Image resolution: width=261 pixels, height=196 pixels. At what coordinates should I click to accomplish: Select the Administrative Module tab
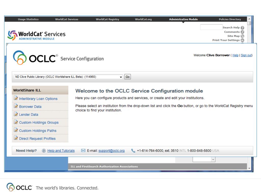point(184,19)
